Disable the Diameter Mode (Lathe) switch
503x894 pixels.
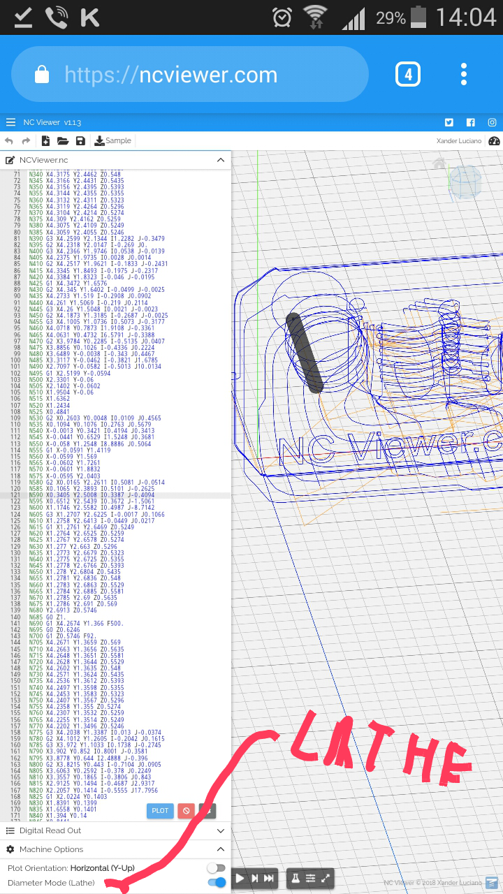(x=217, y=883)
